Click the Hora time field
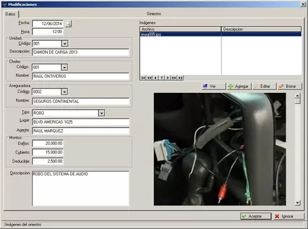Screen dimensions: 308x229 [x=48, y=32]
